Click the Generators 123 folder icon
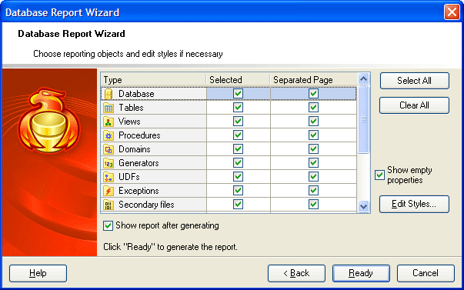Viewport: 464px width, 290px height. click(108, 163)
